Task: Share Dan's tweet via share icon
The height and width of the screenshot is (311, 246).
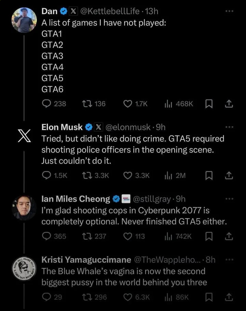Action: 229,104
